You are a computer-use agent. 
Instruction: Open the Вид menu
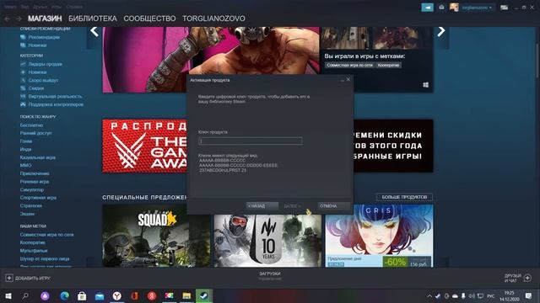[x=24, y=7]
